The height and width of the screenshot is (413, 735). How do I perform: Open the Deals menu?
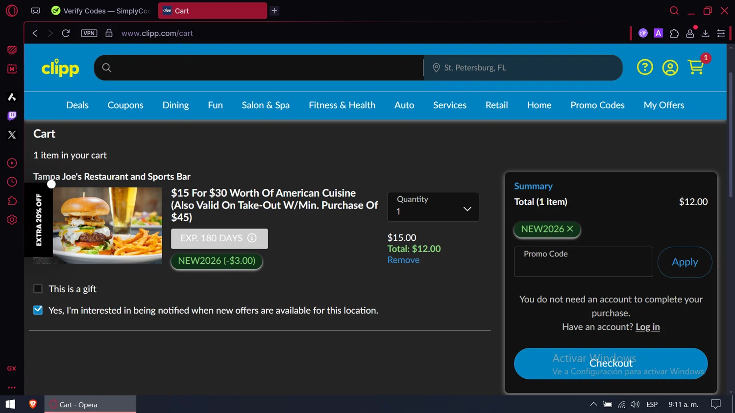tap(77, 105)
